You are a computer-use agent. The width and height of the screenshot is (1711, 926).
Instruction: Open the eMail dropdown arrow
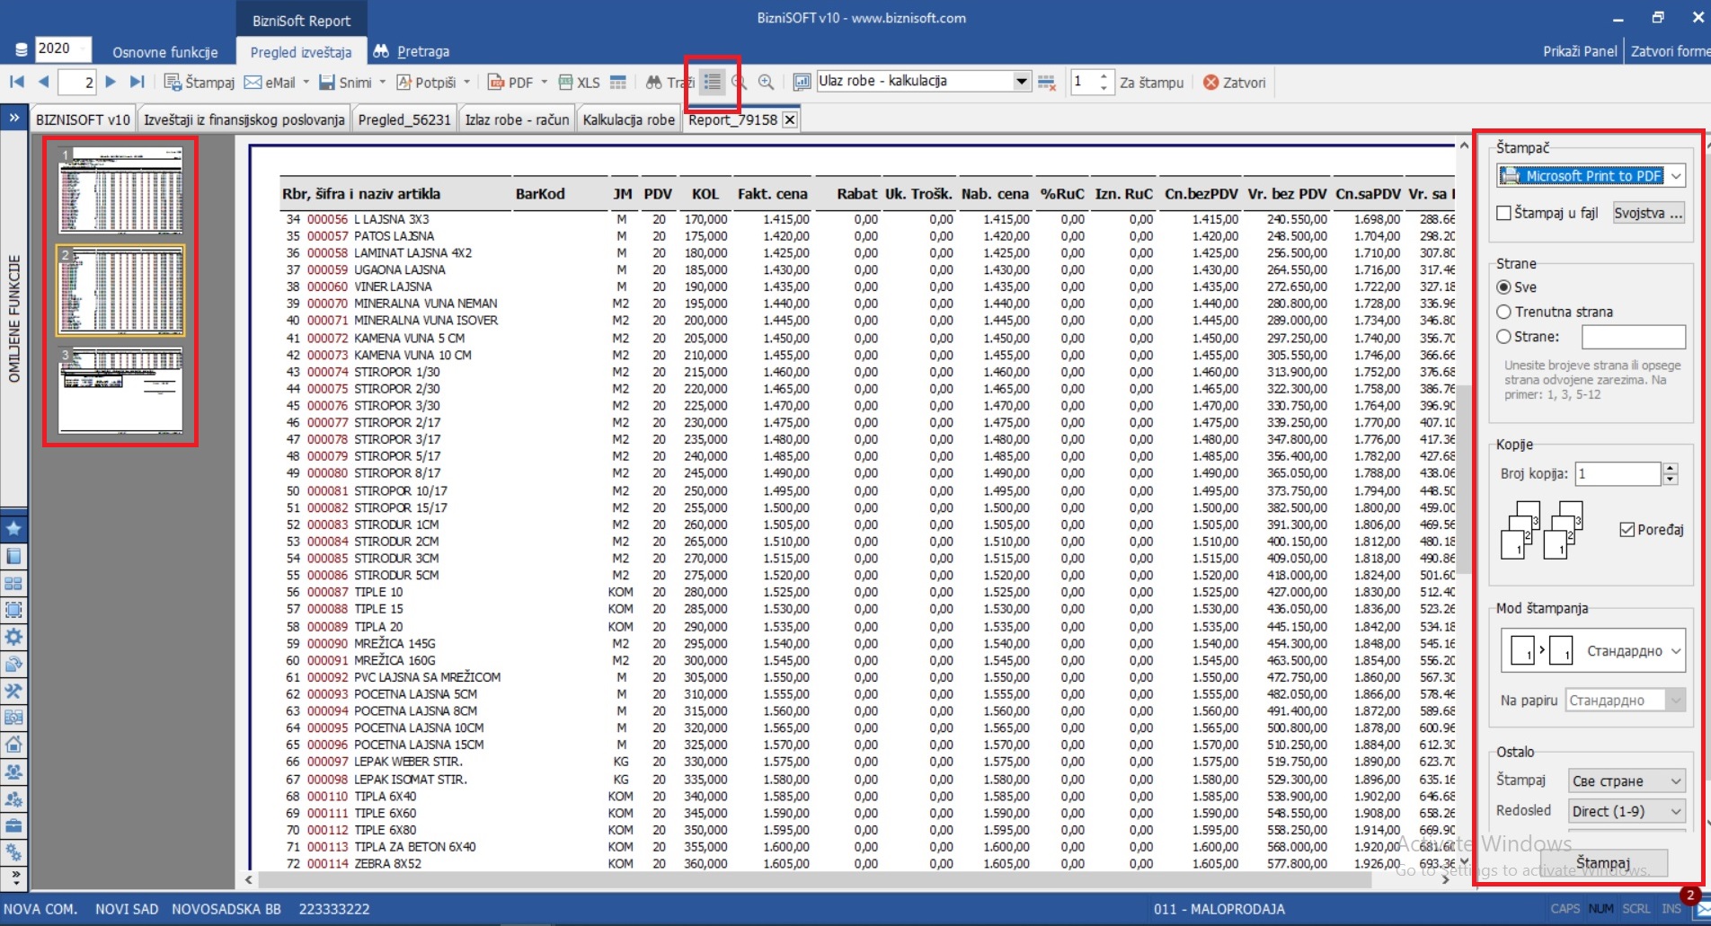306,82
